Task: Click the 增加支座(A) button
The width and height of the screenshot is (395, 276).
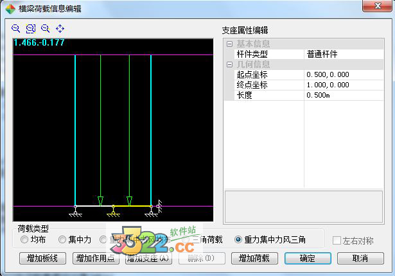Action: point(148,259)
